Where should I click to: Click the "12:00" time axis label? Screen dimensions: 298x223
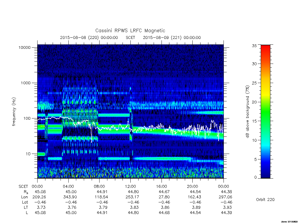[130, 186]
